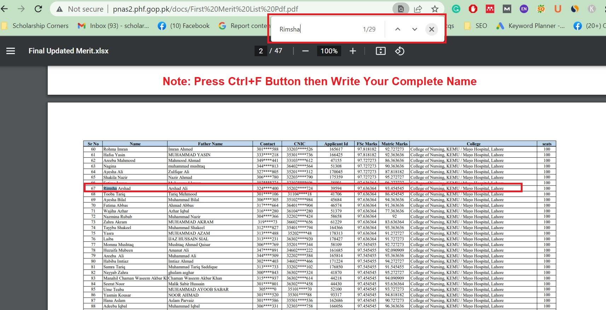Open the Inbox (93) Gmail bookmark

(x=113, y=26)
